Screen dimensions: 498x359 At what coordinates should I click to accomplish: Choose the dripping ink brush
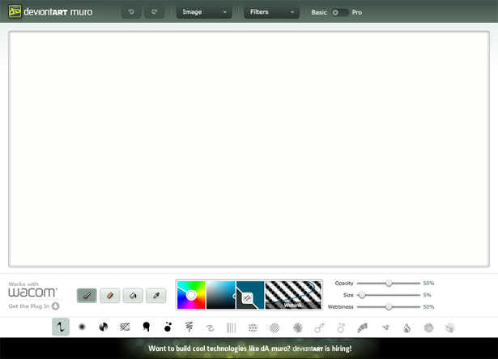tap(146, 327)
